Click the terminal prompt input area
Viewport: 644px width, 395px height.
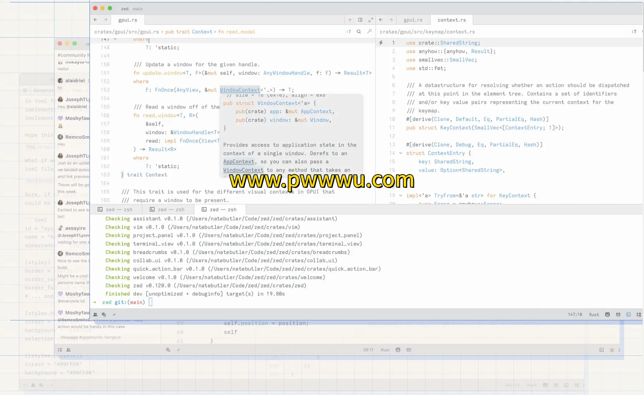pyautogui.click(x=151, y=302)
